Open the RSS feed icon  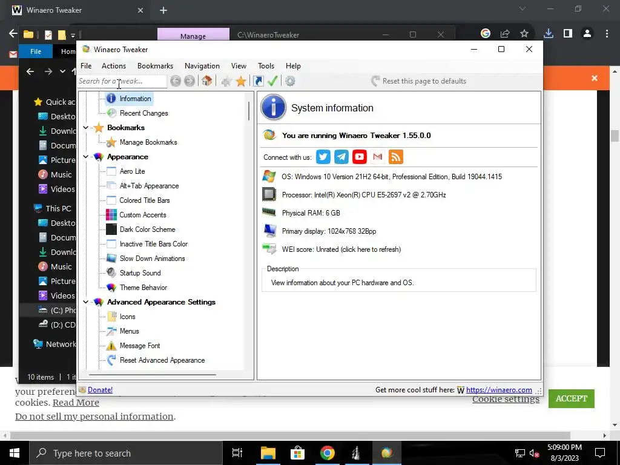click(x=396, y=157)
